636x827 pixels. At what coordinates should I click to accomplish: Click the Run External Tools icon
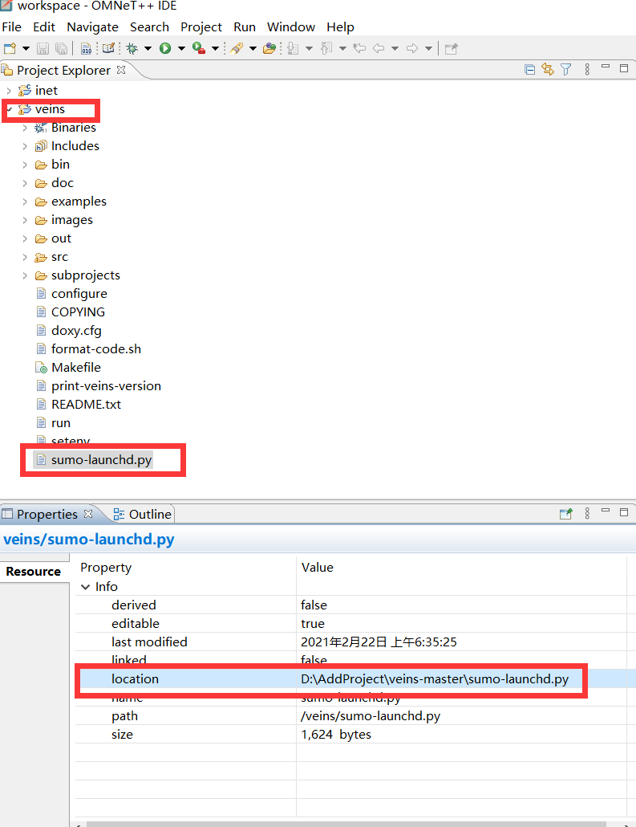click(x=199, y=48)
